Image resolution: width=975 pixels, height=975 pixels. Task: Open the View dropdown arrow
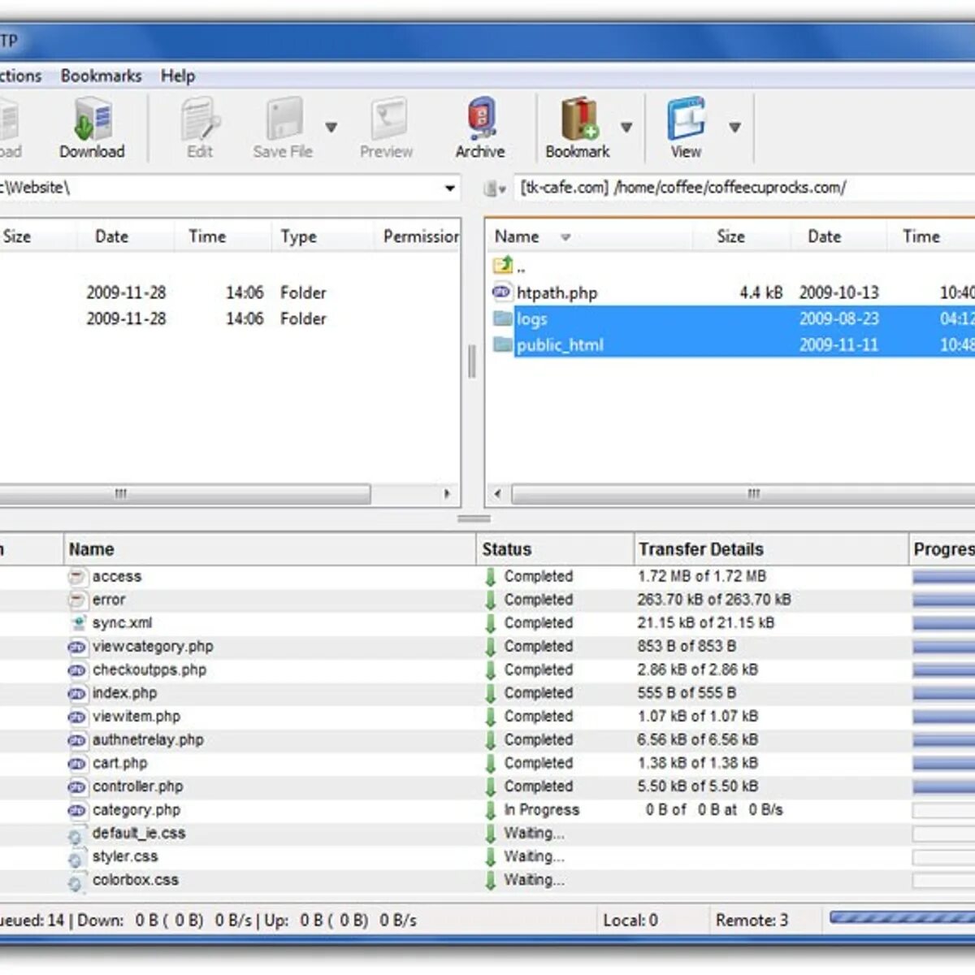tap(734, 128)
